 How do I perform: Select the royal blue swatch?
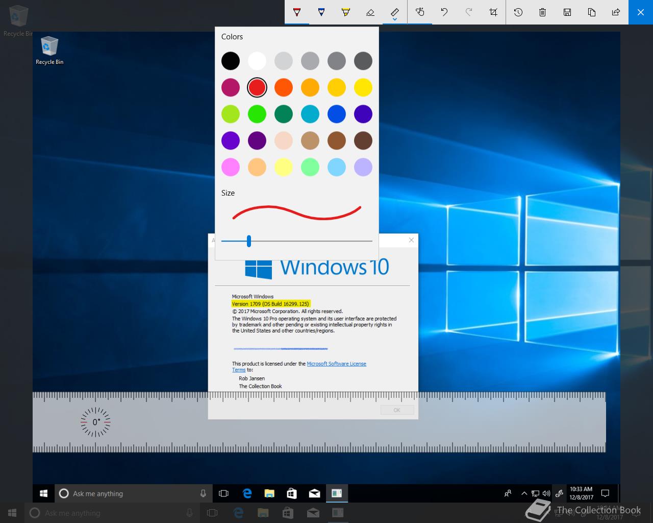tap(337, 114)
